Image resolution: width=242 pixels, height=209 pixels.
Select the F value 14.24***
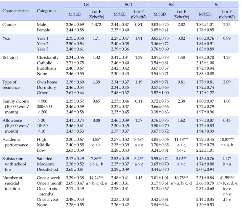(x=96, y=178)
